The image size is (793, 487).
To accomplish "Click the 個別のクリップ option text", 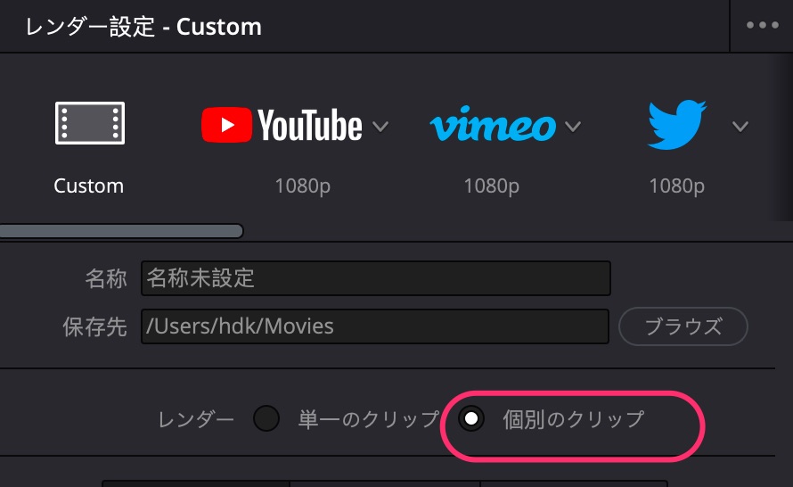I will (x=574, y=420).
